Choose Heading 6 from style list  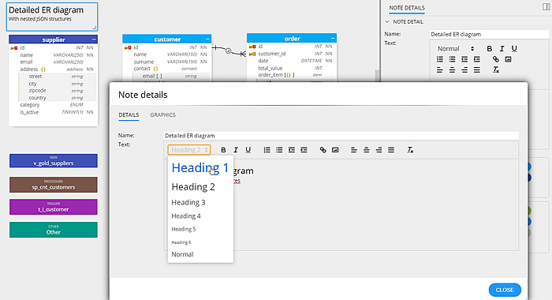(x=181, y=242)
